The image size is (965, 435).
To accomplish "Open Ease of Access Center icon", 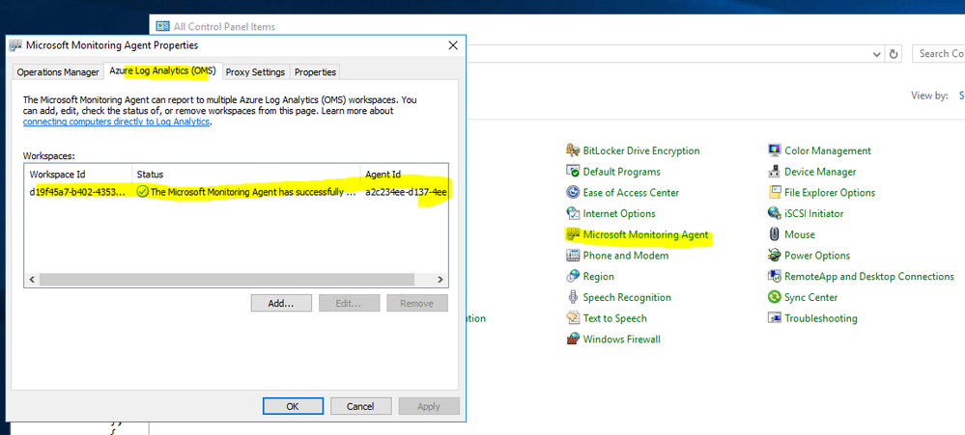I will click(573, 192).
